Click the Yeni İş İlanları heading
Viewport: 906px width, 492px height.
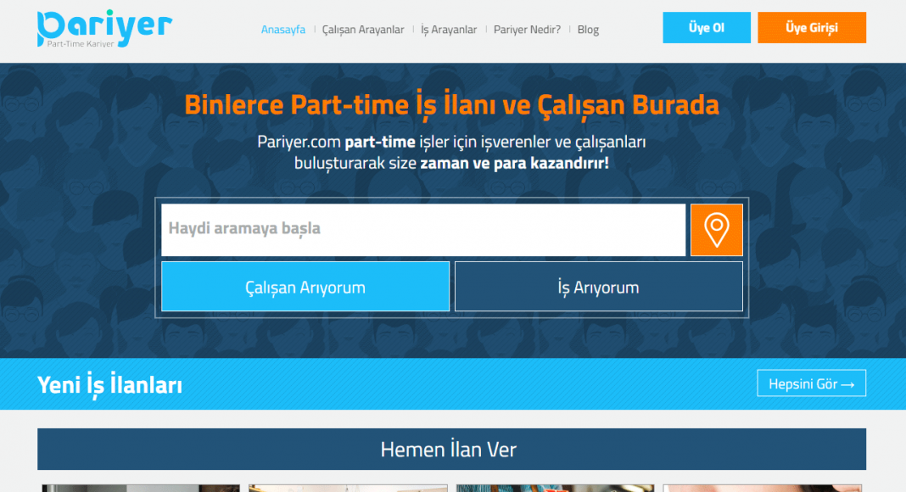109,385
